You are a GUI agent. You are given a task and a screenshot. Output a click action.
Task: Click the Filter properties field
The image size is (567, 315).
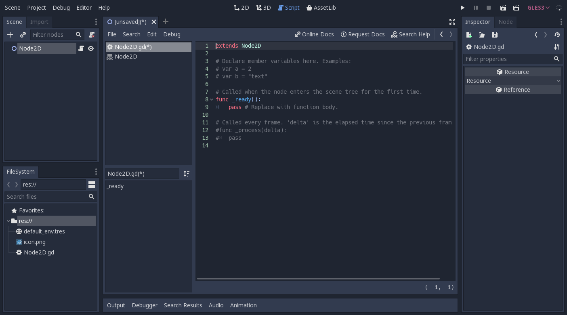coord(513,59)
